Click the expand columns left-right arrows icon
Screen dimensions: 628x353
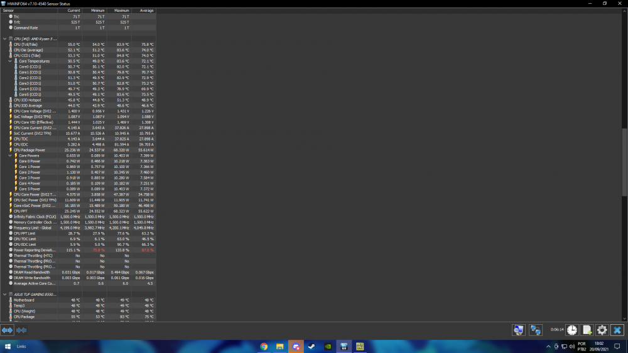pos(7,330)
